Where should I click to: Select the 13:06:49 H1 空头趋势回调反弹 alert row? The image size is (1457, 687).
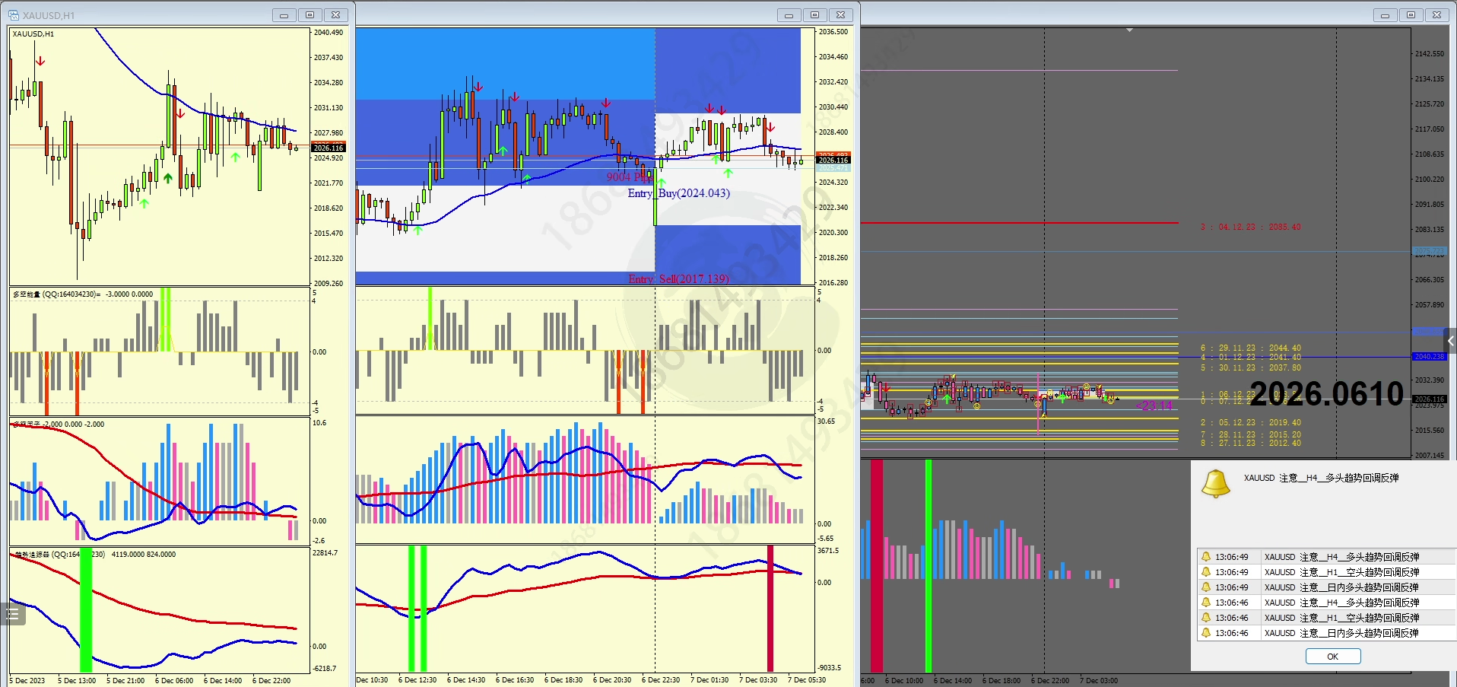click(x=1326, y=572)
